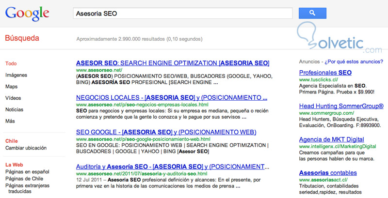Go to Vídeos results
Viewport: 388px width, 198px height.
[13, 98]
